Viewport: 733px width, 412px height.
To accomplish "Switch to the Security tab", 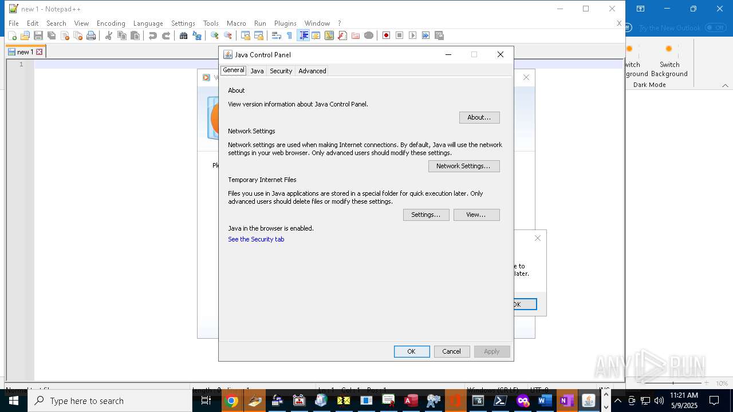I will click(281, 71).
